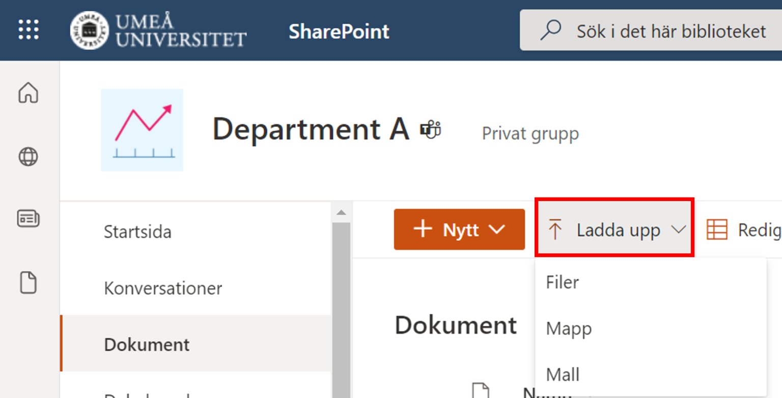Open the Microsoft 365 app launcher waffle
782x398 pixels.
29,30
